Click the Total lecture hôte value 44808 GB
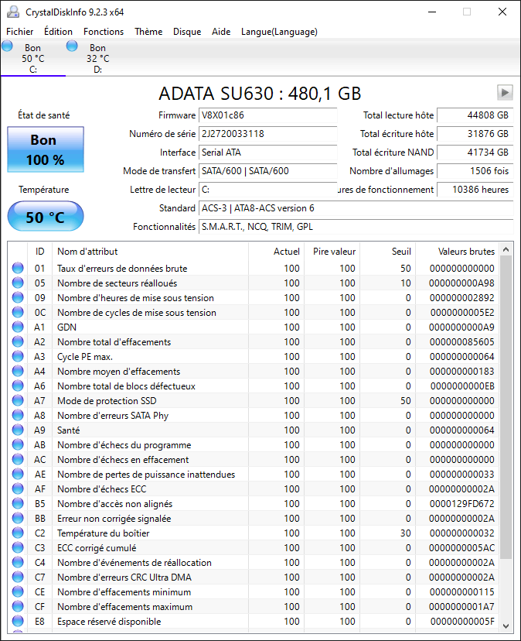Screen dimensions: 521x641 tap(475, 115)
